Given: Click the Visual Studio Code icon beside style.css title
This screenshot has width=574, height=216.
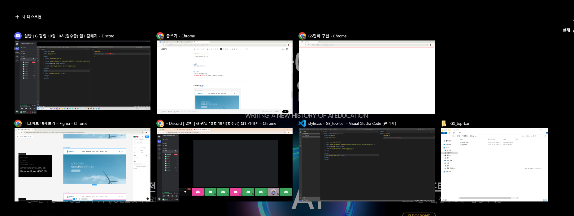Looking at the screenshot, I should pos(302,123).
